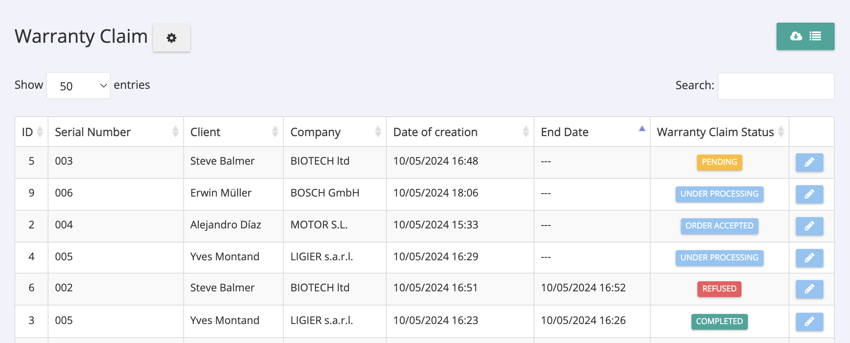Edit Erwin Müller's claim with pencil icon
The width and height of the screenshot is (850, 343).
point(809,194)
